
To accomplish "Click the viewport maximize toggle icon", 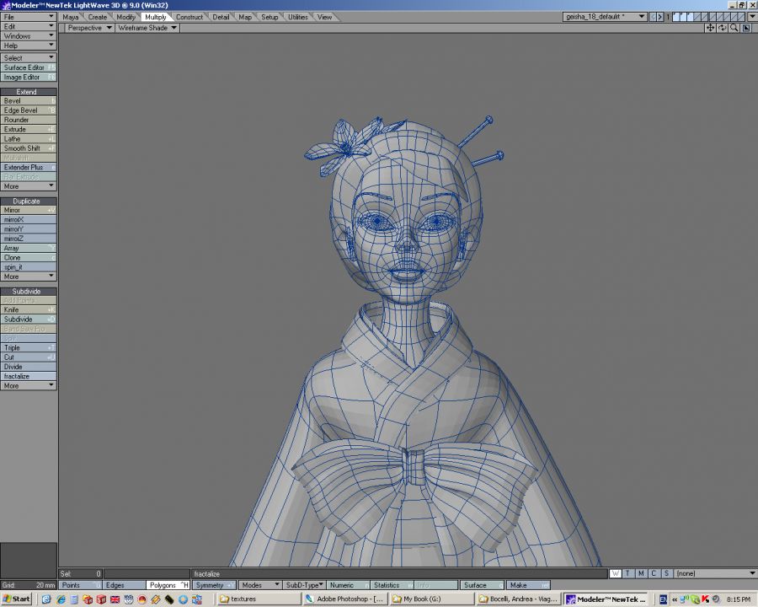I will [x=747, y=28].
